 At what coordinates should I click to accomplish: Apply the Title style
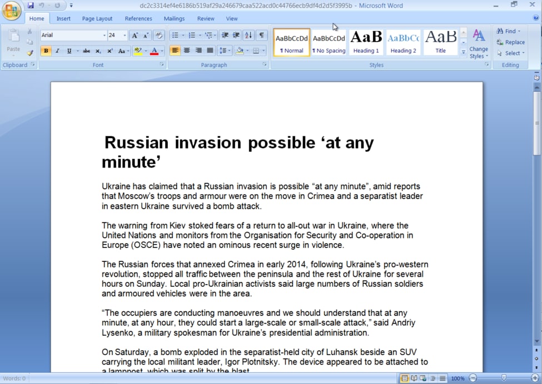[441, 42]
